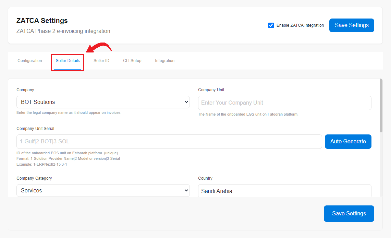Click the Country field showing Saudi Arabia
Image resolution: width=391 pixels, height=238 pixels.
[x=284, y=191]
